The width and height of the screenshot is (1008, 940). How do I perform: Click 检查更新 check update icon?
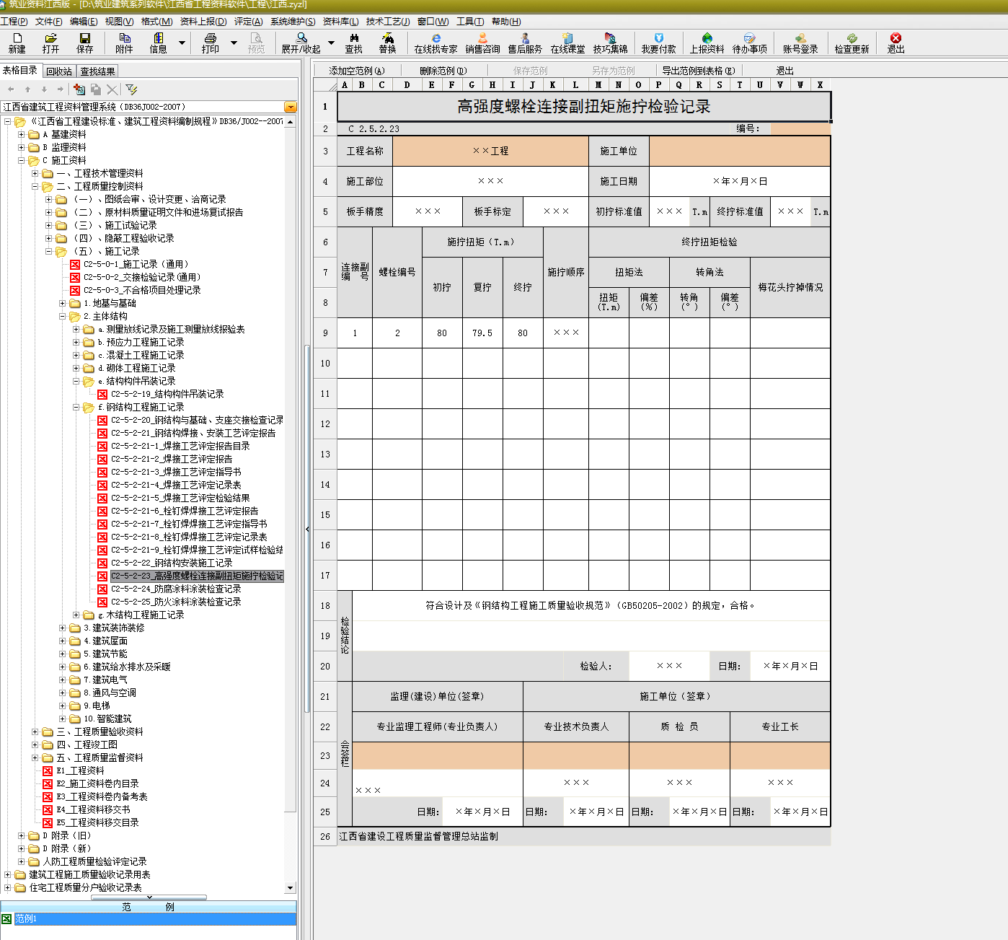point(852,43)
